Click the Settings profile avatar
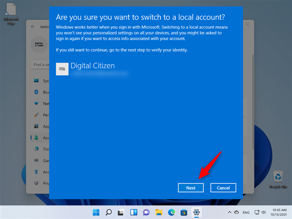The image size is (292, 219). coord(39,44)
